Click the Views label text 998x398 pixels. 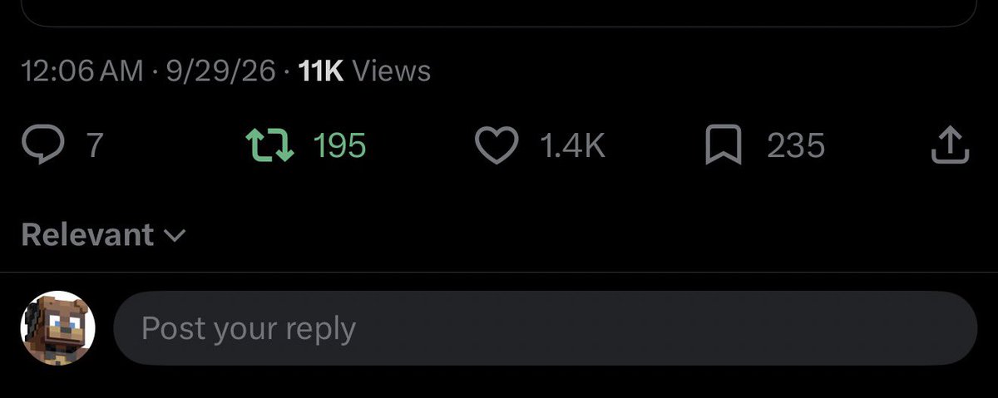tap(392, 71)
